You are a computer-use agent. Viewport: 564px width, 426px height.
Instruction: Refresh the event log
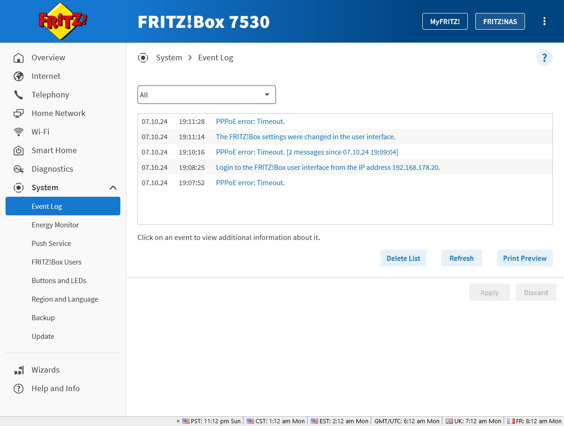[x=461, y=258]
